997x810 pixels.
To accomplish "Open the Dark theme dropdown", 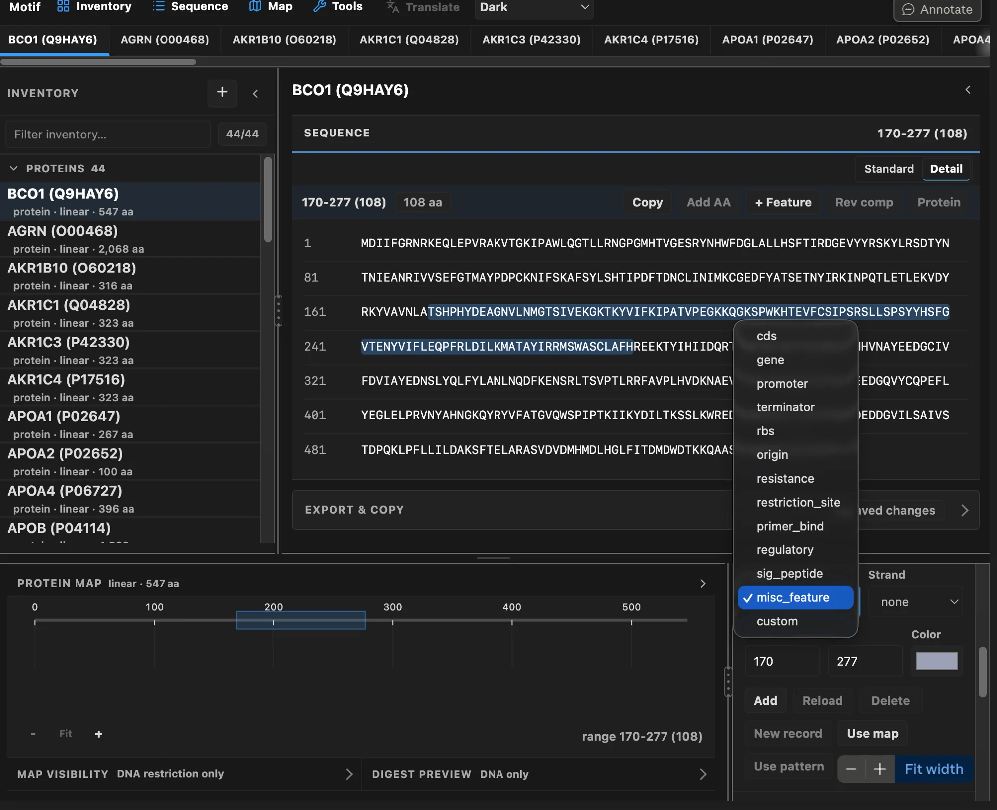I will coord(534,8).
